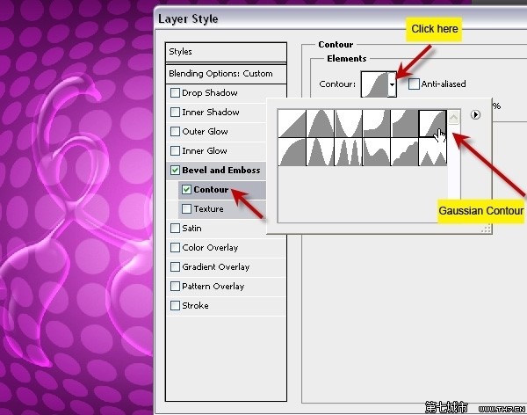The image size is (527, 415).
Task: Enable the Drop Shadow effect checkbox
Action: click(x=176, y=93)
